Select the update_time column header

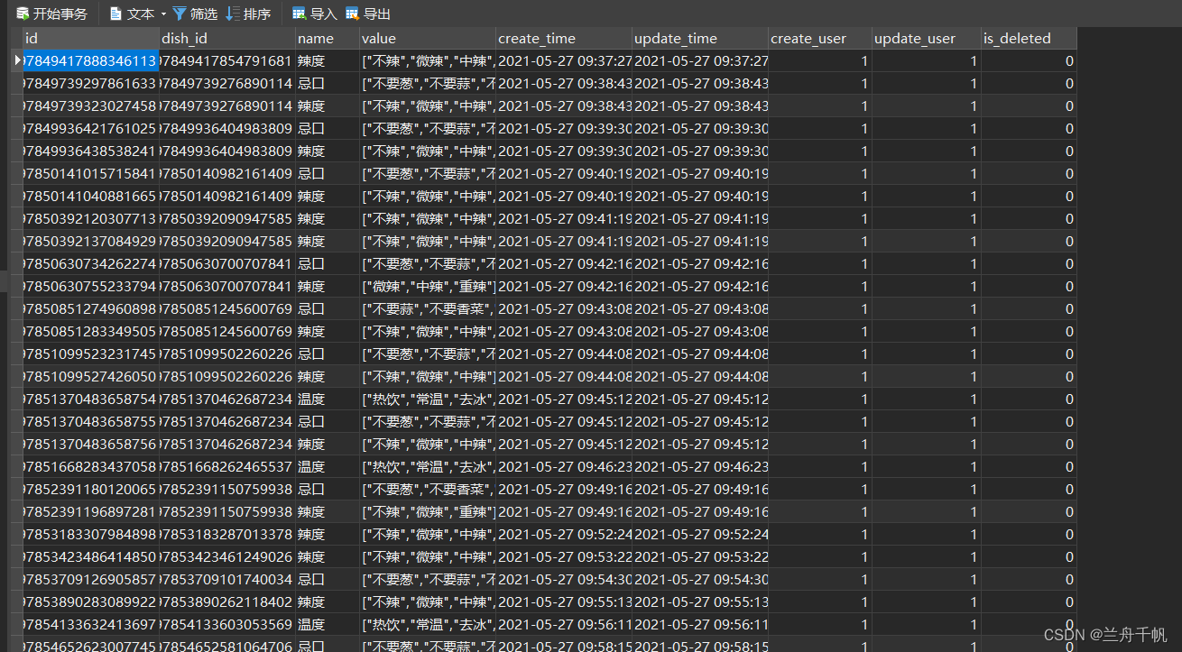pos(700,38)
